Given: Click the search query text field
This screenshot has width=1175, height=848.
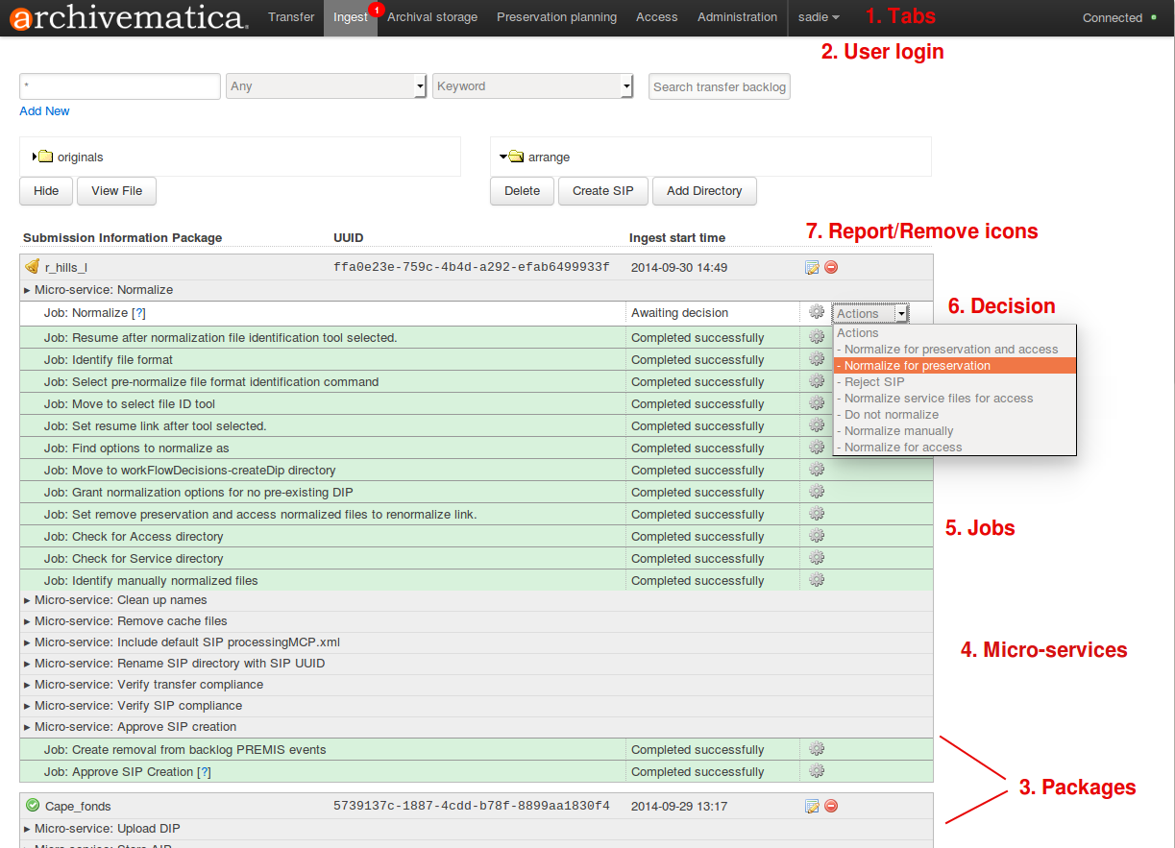Looking at the screenshot, I should [120, 86].
